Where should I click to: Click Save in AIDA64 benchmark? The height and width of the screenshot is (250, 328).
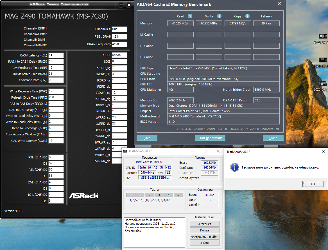(147, 138)
